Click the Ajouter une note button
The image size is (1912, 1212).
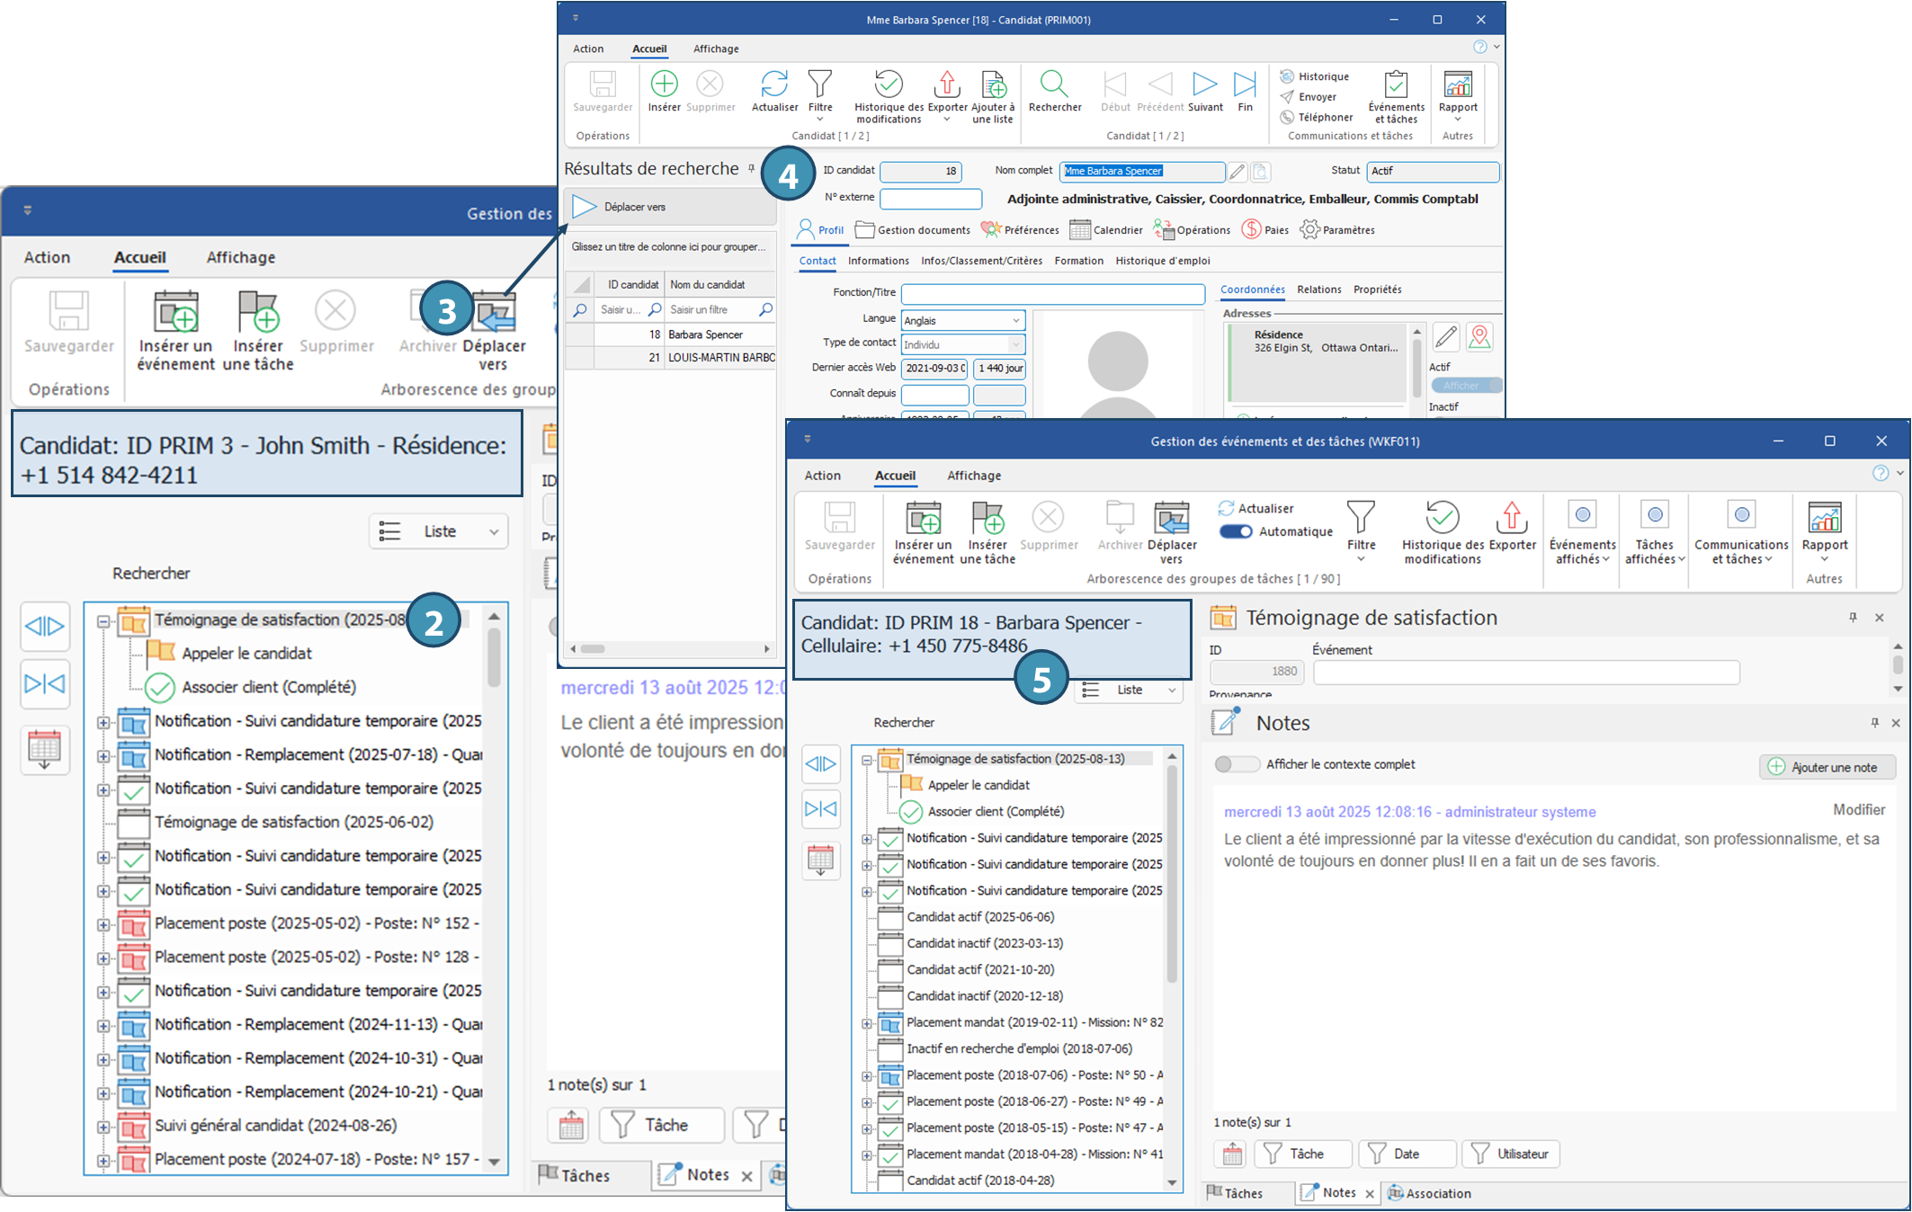pos(1826,767)
